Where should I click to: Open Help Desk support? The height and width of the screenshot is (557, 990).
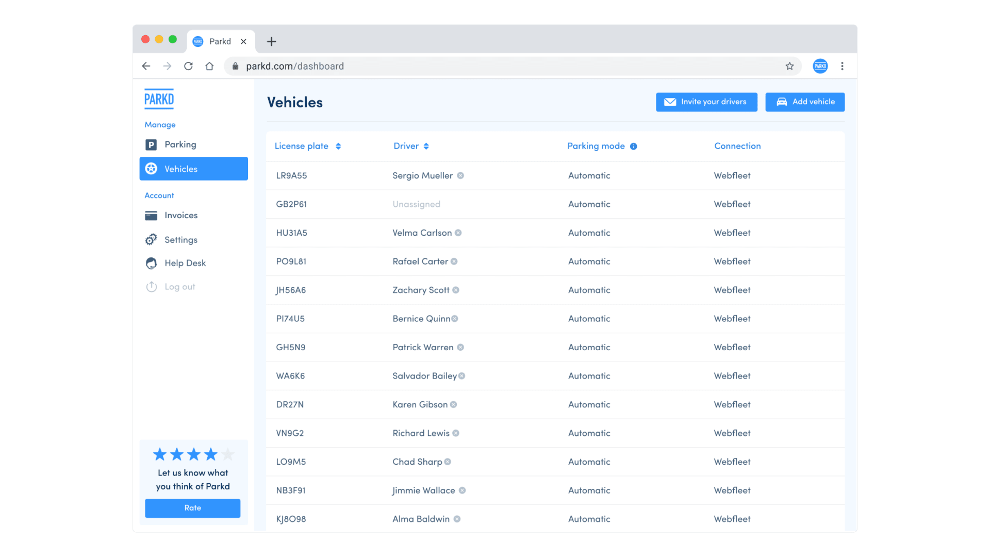click(185, 263)
